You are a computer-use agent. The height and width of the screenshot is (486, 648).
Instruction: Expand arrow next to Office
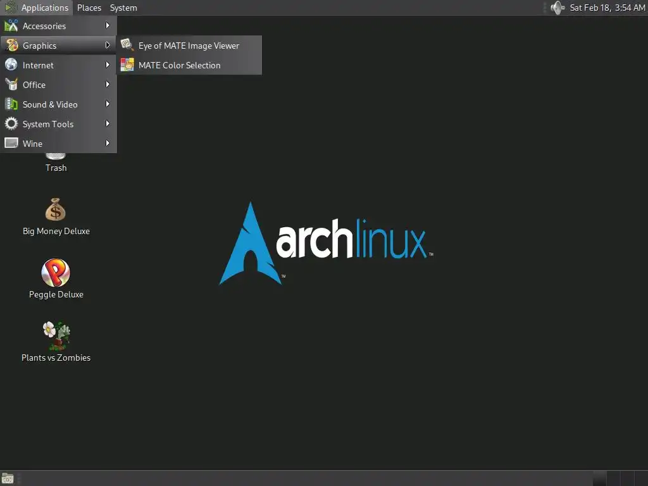(x=108, y=84)
